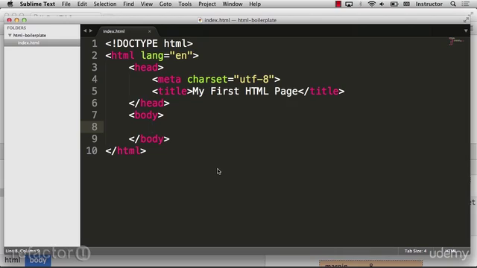Click the opening head tag
The width and height of the screenshot is (477, 268).
pos(146,68)
